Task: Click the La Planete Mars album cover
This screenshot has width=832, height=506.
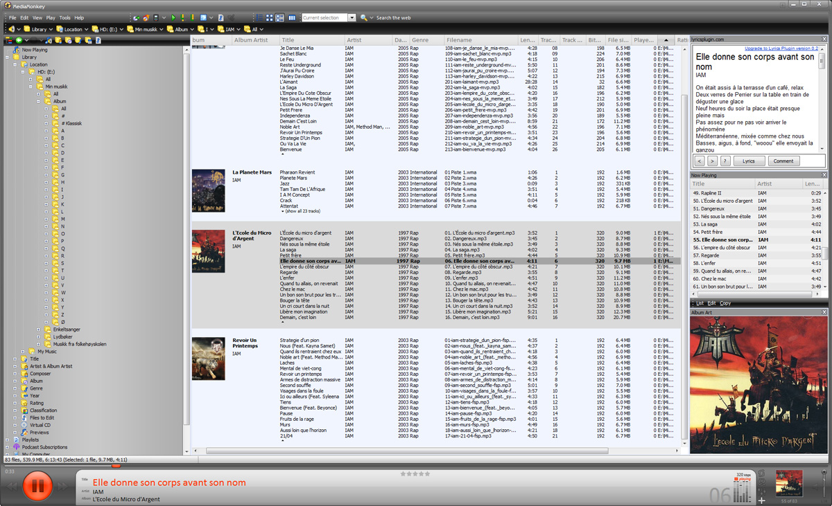Action: tap(208, 190)
